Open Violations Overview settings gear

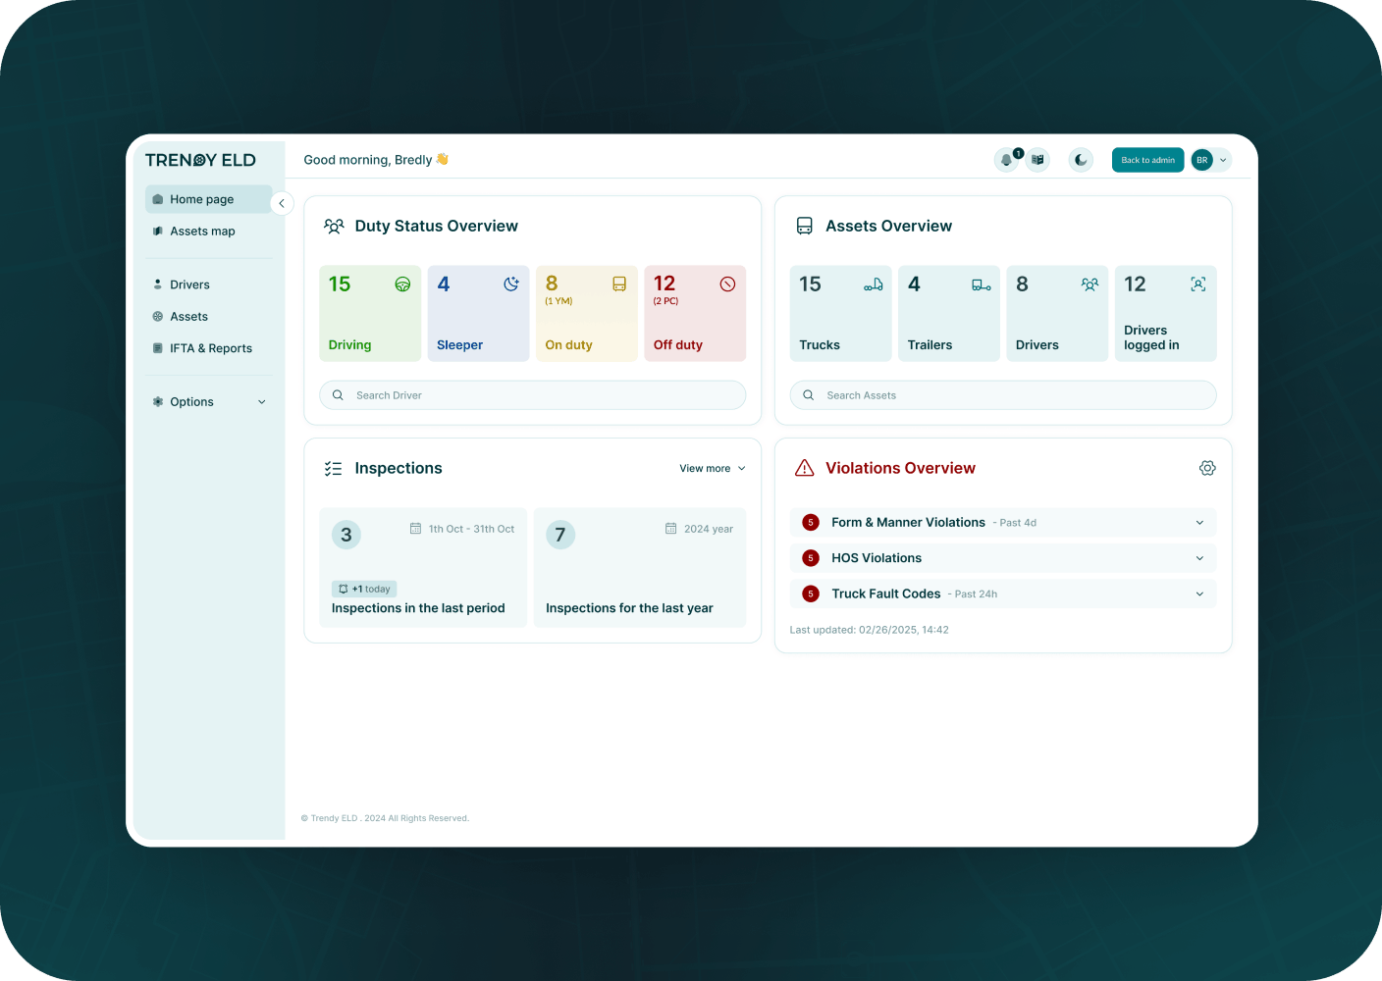click(x=1207, y=469)
